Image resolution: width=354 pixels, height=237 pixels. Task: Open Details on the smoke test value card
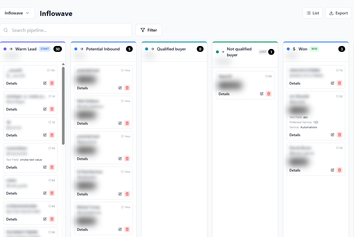coord(12,167)
